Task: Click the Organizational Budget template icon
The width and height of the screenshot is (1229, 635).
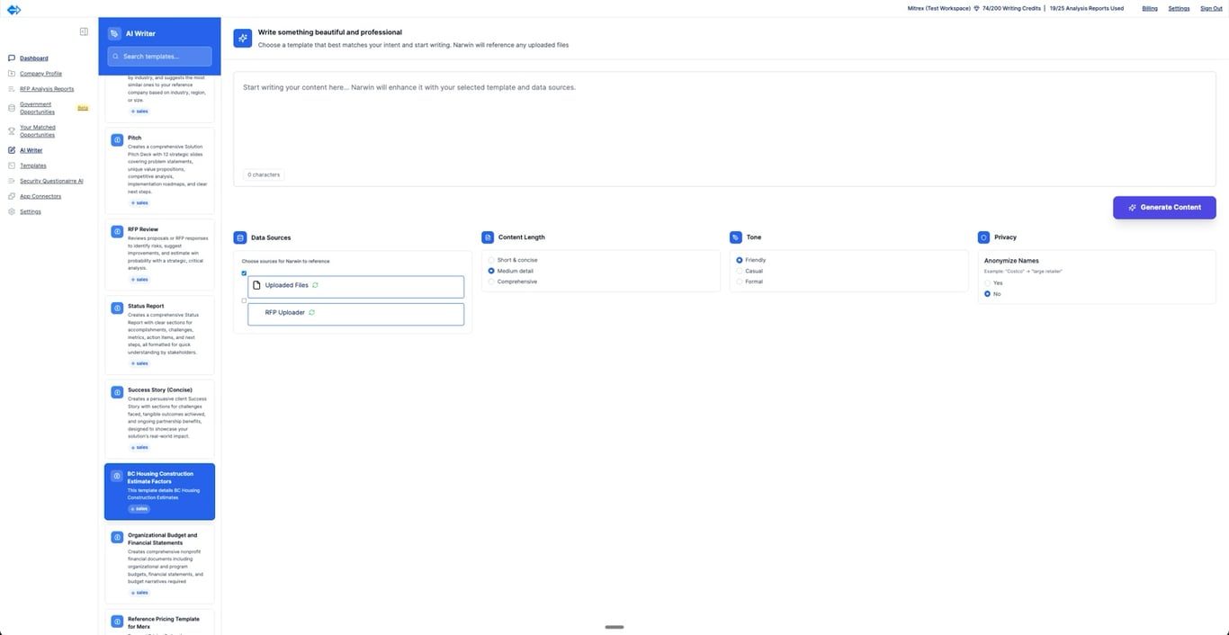Action: [117, 537]
